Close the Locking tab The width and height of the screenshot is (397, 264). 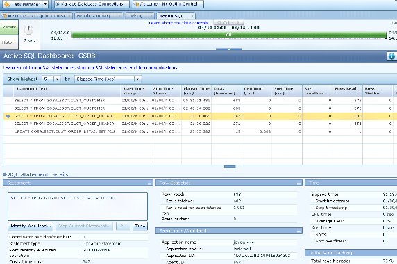(x=151, y=16)
